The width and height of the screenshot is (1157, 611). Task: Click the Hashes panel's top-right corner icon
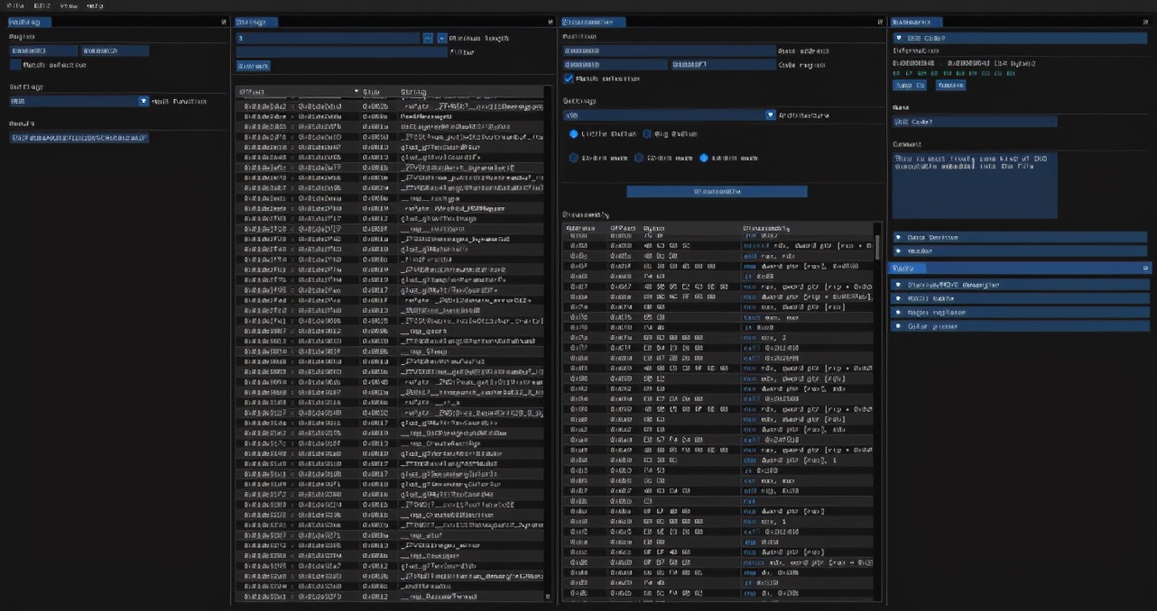tap(223, 22)
